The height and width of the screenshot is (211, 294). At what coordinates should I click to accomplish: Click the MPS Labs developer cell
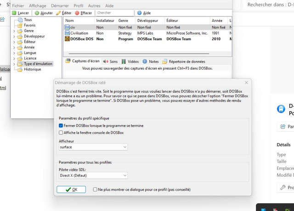click(x=145, y=33)
